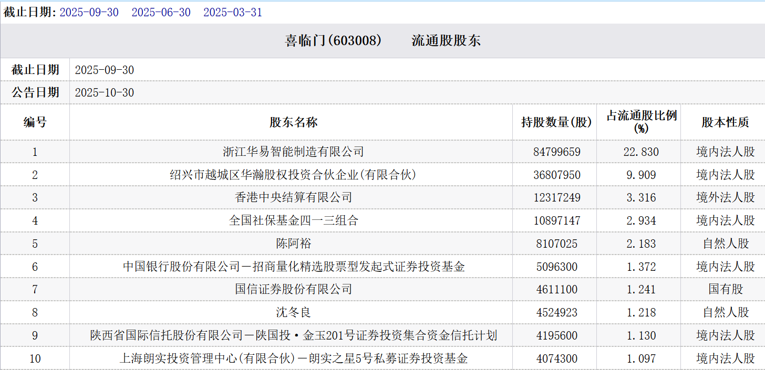Click the 喜临门(603008) 流通股股东 title
The height and width of the screenshot is (370, 765).
[x=382, y=41]
